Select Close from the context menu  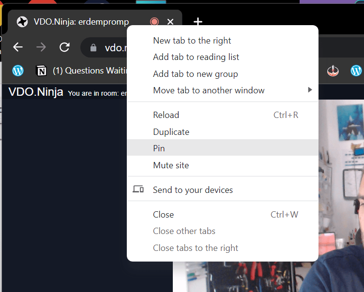pos(223,215)
